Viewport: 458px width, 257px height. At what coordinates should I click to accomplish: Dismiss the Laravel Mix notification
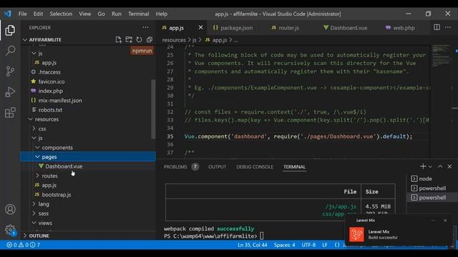(445, 221)
